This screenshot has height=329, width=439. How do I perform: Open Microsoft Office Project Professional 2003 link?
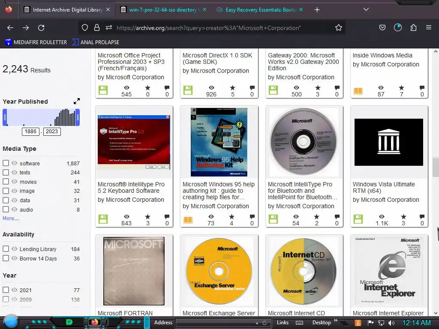tap(131, 62)
